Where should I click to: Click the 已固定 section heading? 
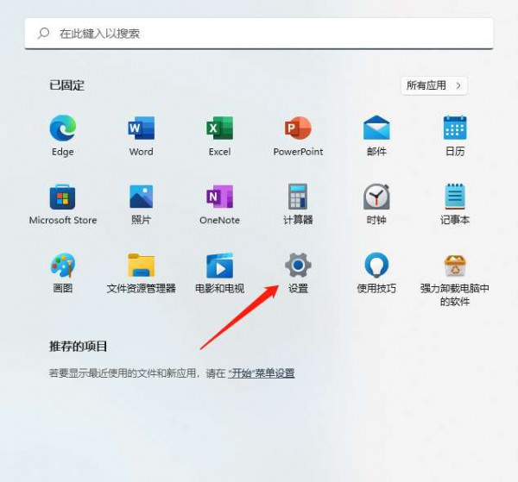[x=66, y=85]
